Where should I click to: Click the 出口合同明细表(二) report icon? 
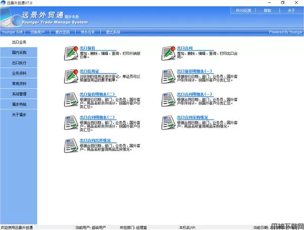[x=71, y=123]
